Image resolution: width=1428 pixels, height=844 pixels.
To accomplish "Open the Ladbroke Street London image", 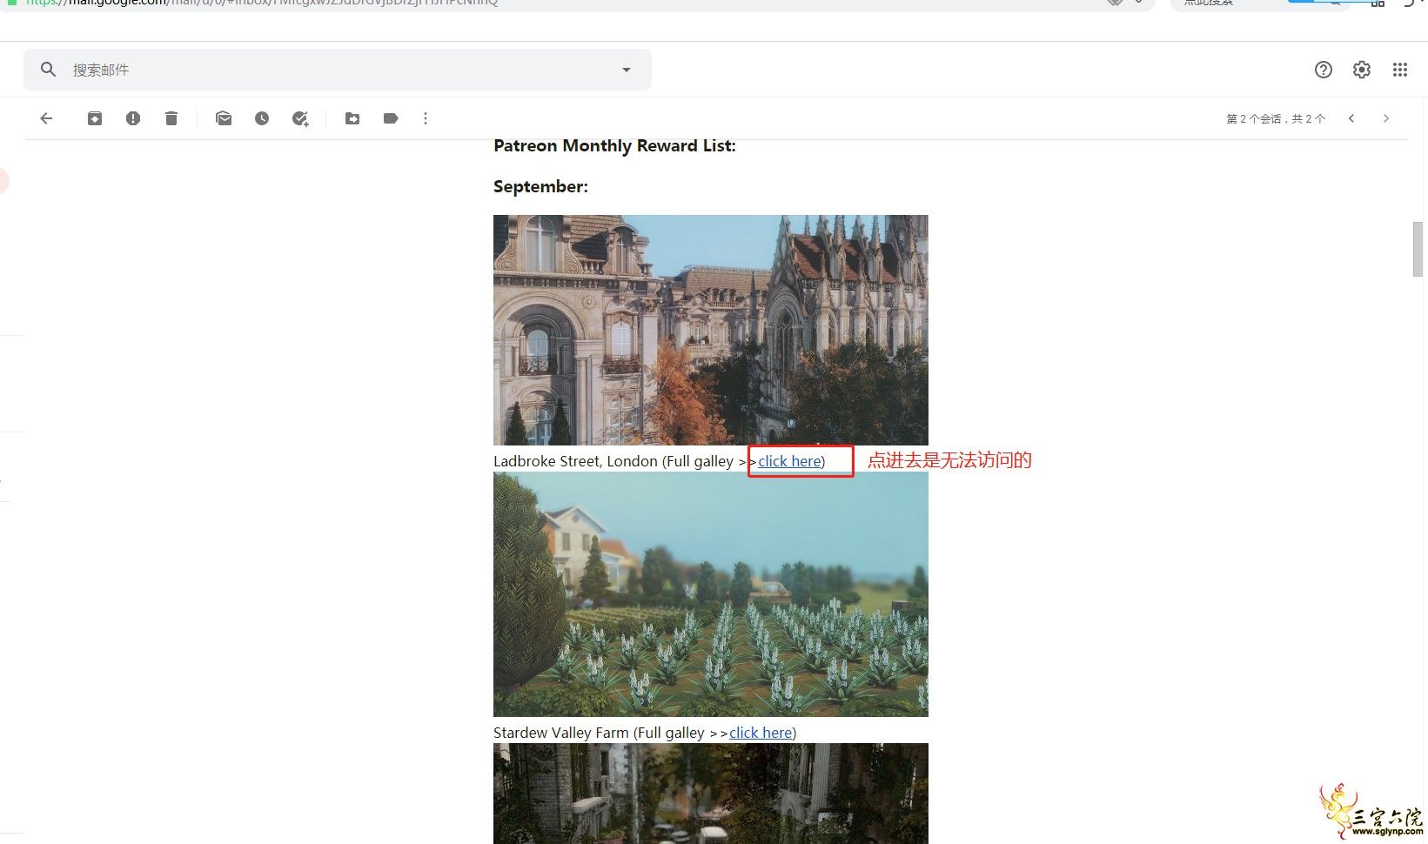I will [x=711, y=330].
